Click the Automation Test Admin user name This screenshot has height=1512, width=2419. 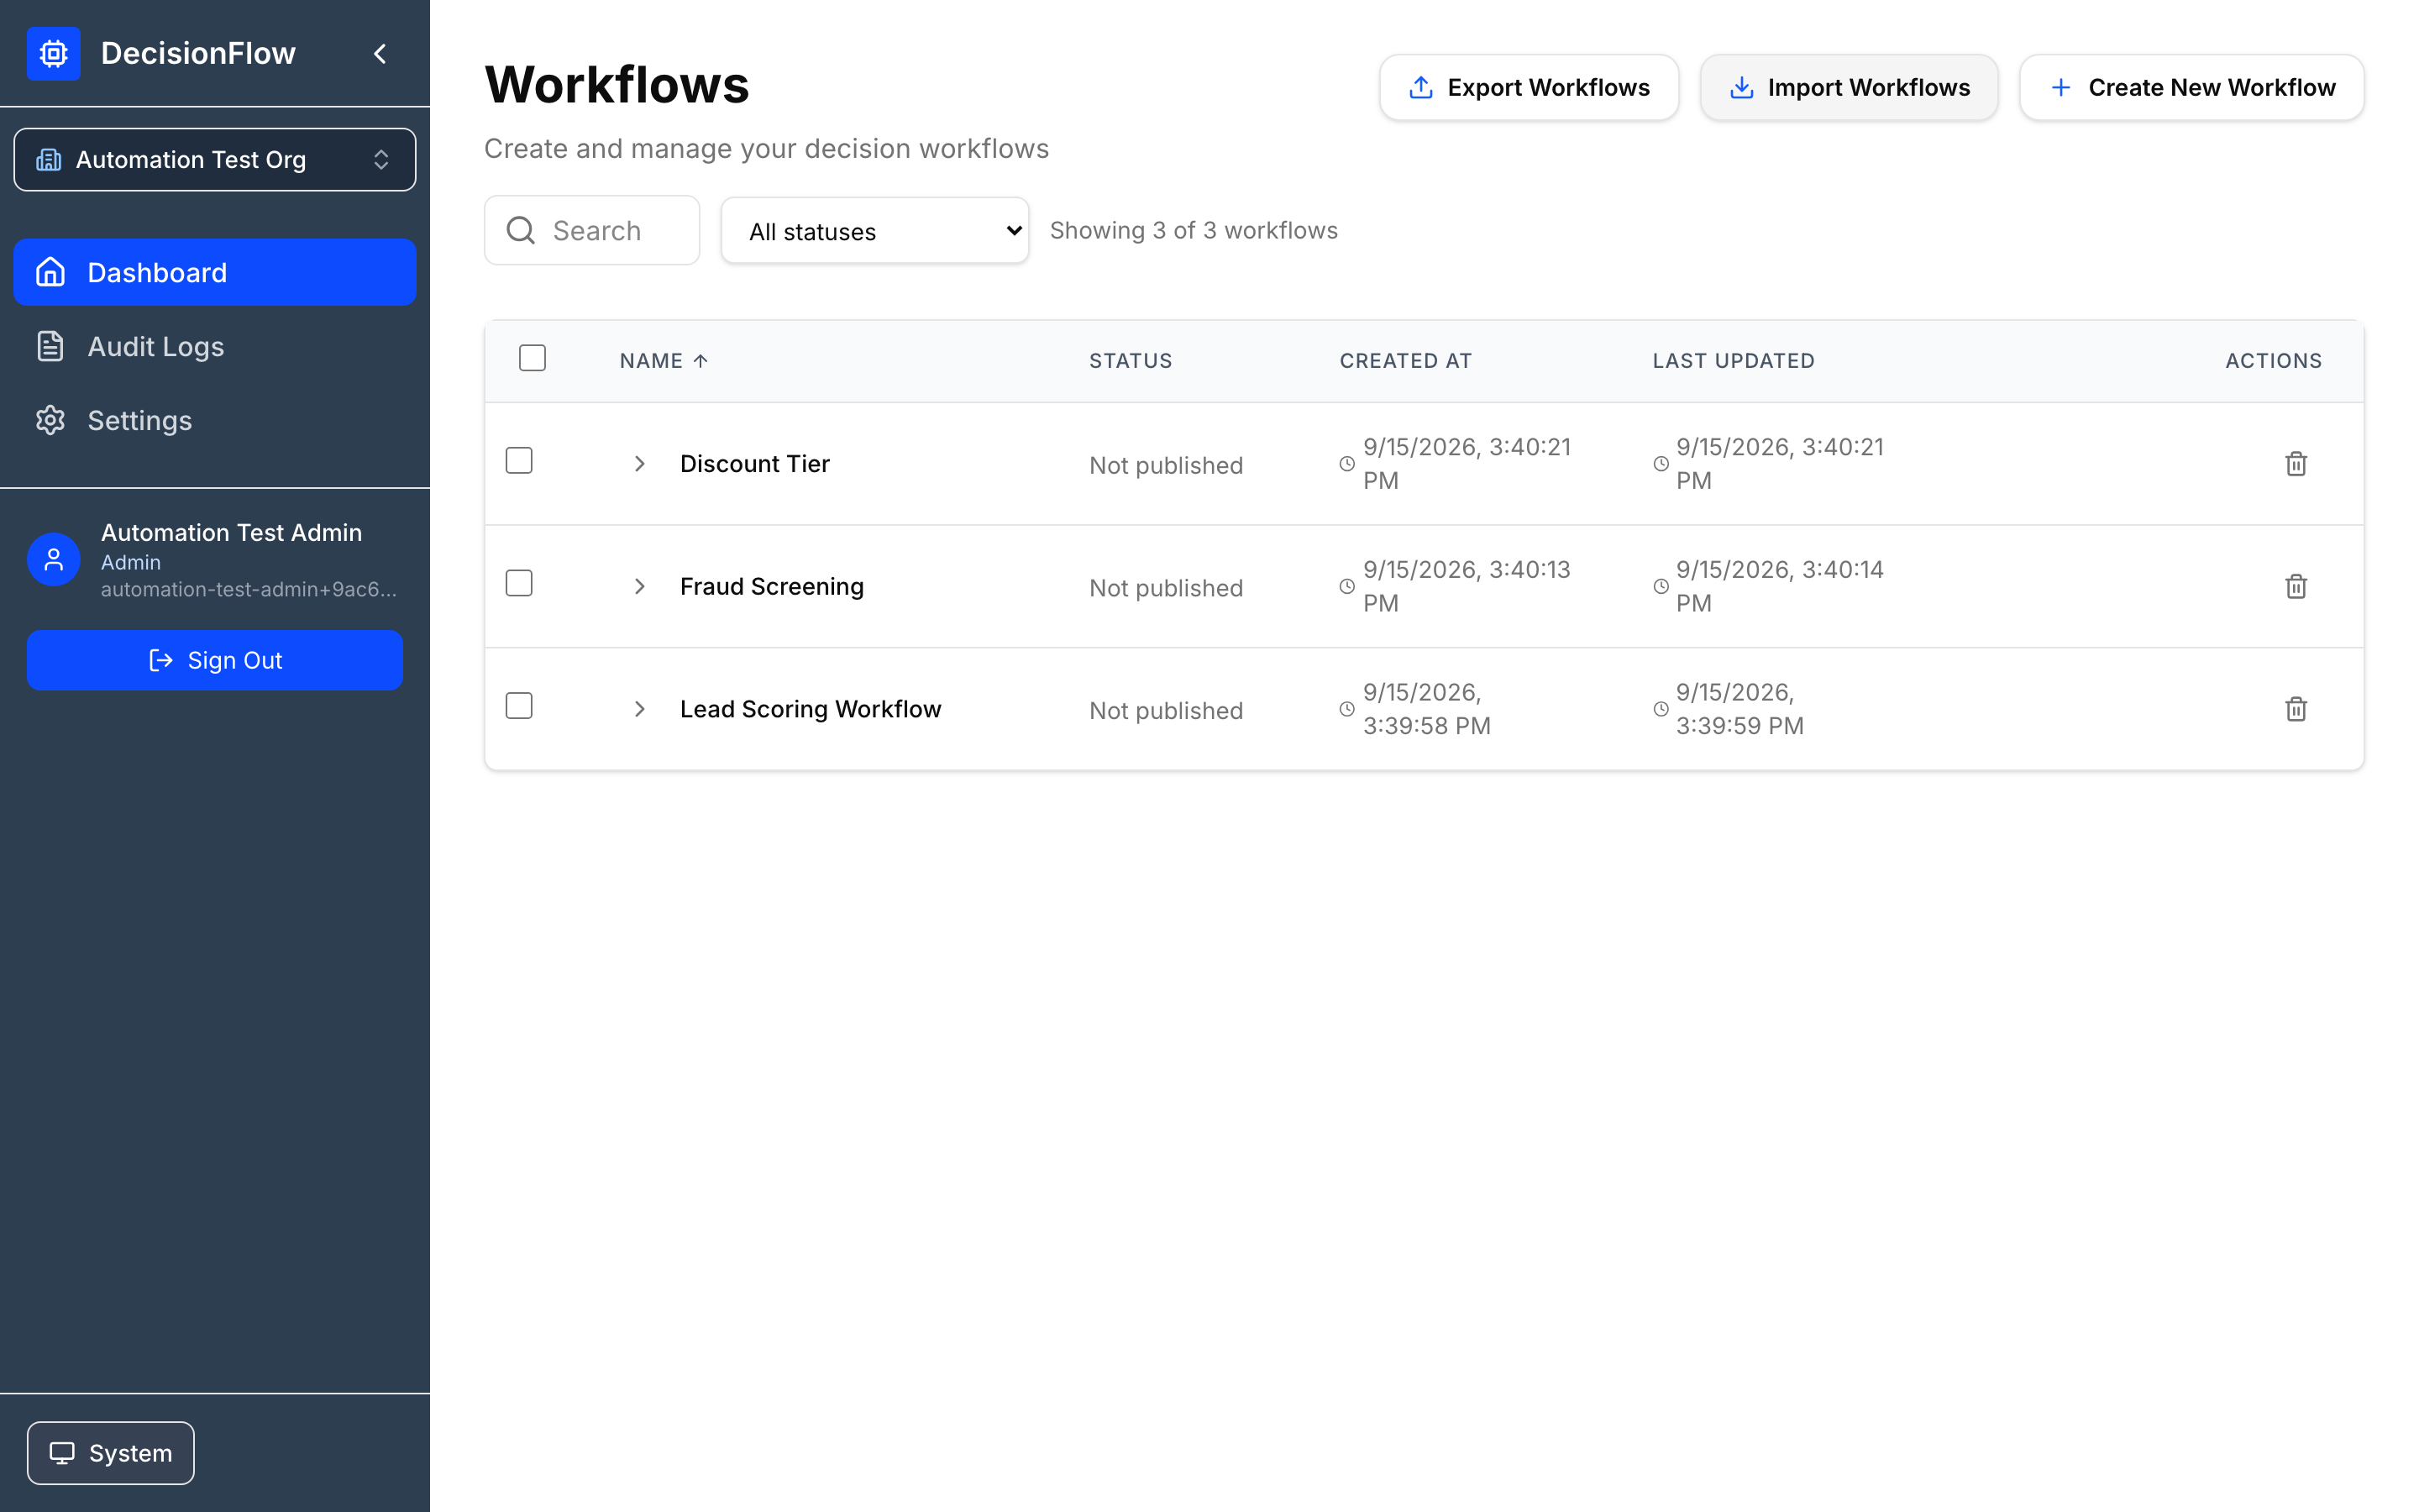231,533
